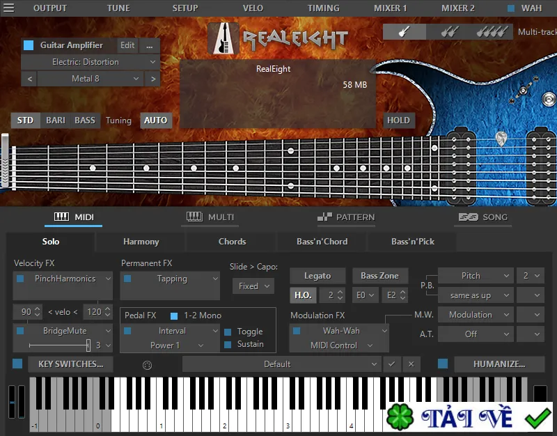Increase the velo lower limit 90 stepper
This screenshot has height=436, width=557.
tap(38, 309)
